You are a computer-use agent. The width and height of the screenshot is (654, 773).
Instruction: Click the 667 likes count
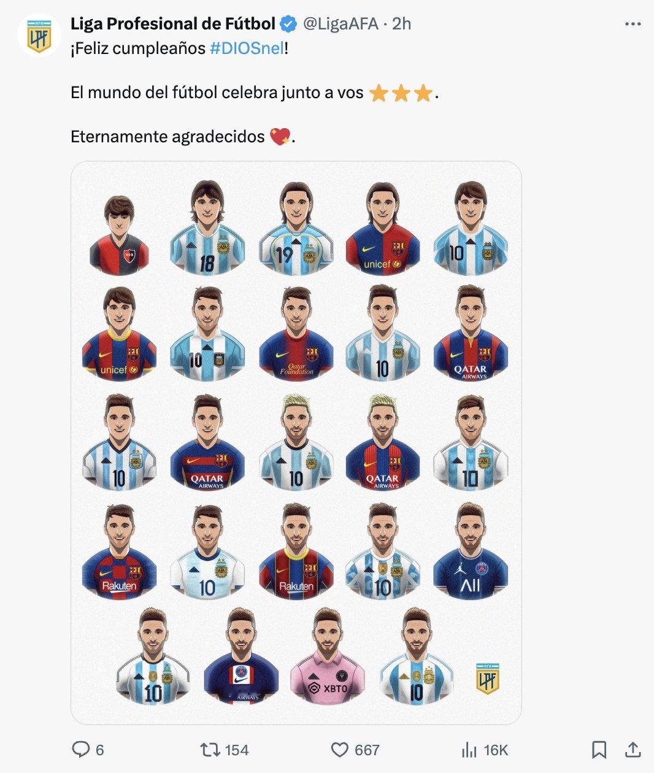[367, 750]
